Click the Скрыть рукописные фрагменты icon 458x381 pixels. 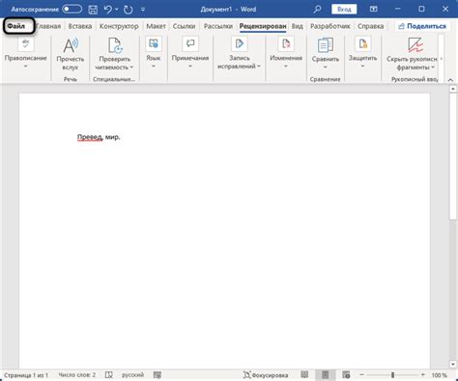(415, 45)
